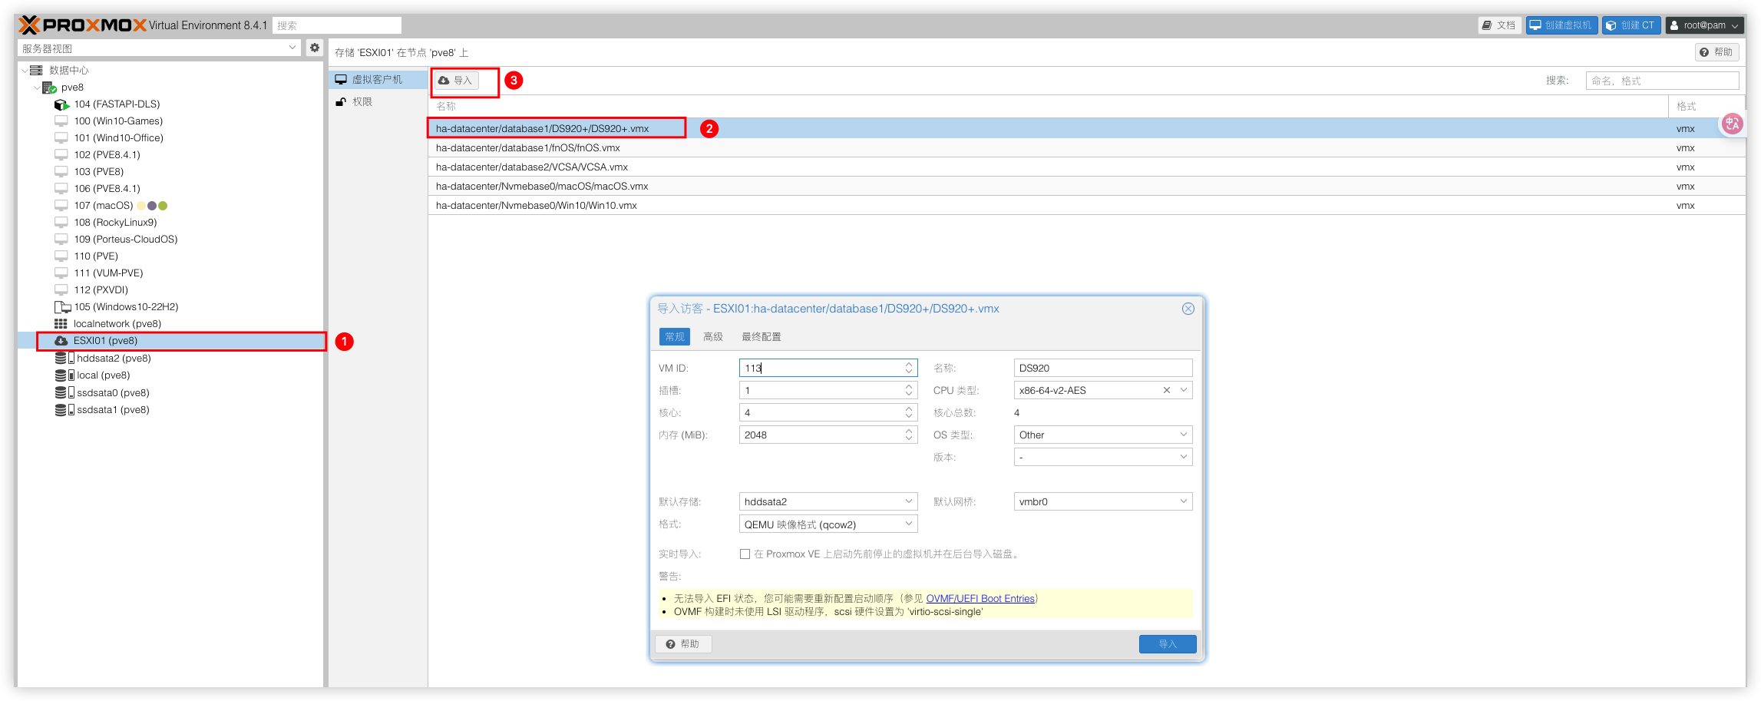Screen dimensions: 1761x701
Task: Collapse the pve8 tree node
Action: point(37,88)
